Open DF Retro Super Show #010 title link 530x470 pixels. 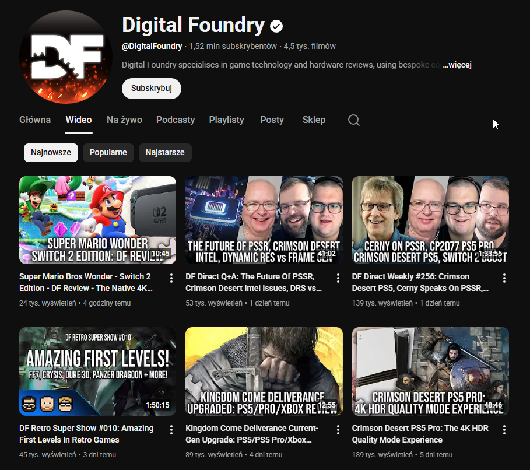[86, 434]
